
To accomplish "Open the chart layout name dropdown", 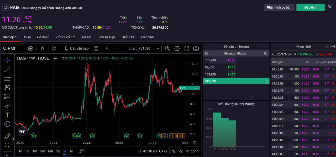I will 144,48.
